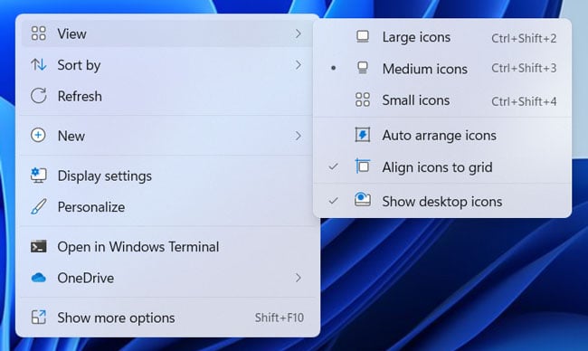Click the Windows Terminal prompt icon

click(39, 246)
